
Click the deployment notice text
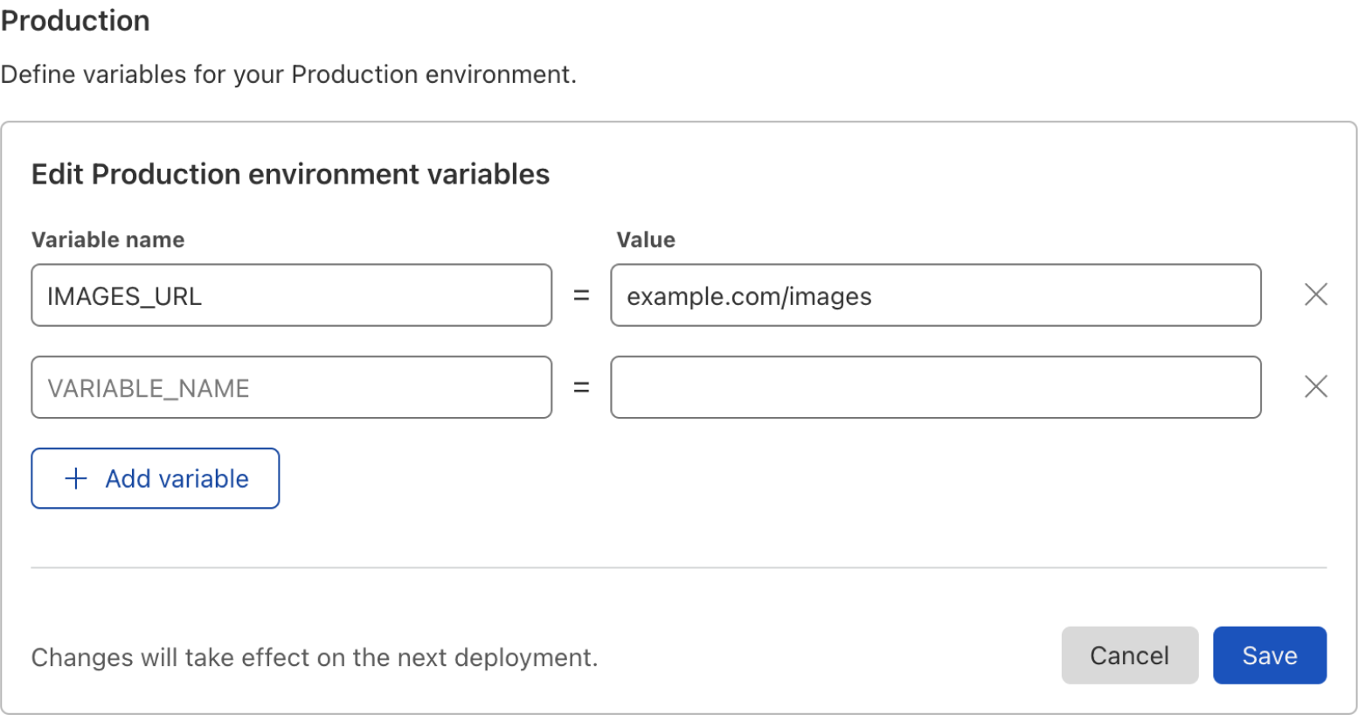click(x=313, y=656)
